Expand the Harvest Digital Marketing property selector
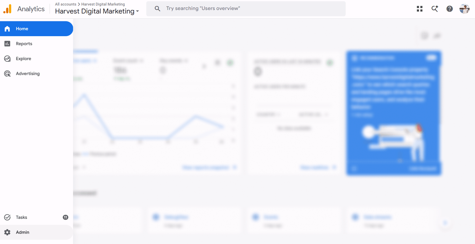The width and height of the screenshot is (475, 244). (97, 11)
